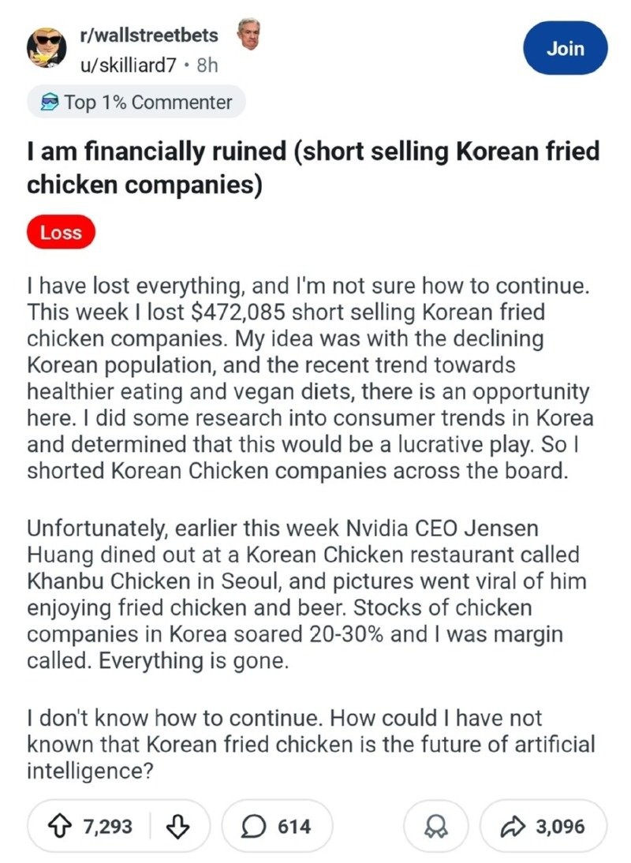The height and width of the screenshot is (863, 631).
Task: Click the 7,293 upvote count
Action: [x=108, y=826]
